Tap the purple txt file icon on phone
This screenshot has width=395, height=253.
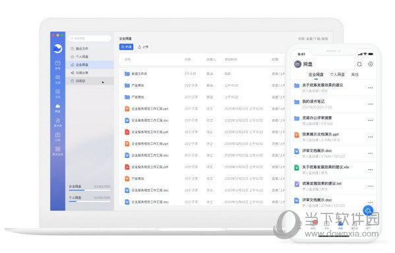pyautogui.click(x=297, y=184)
